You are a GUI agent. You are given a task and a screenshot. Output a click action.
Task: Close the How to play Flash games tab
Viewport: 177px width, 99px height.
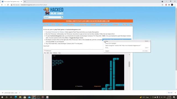tap(21, 2)
